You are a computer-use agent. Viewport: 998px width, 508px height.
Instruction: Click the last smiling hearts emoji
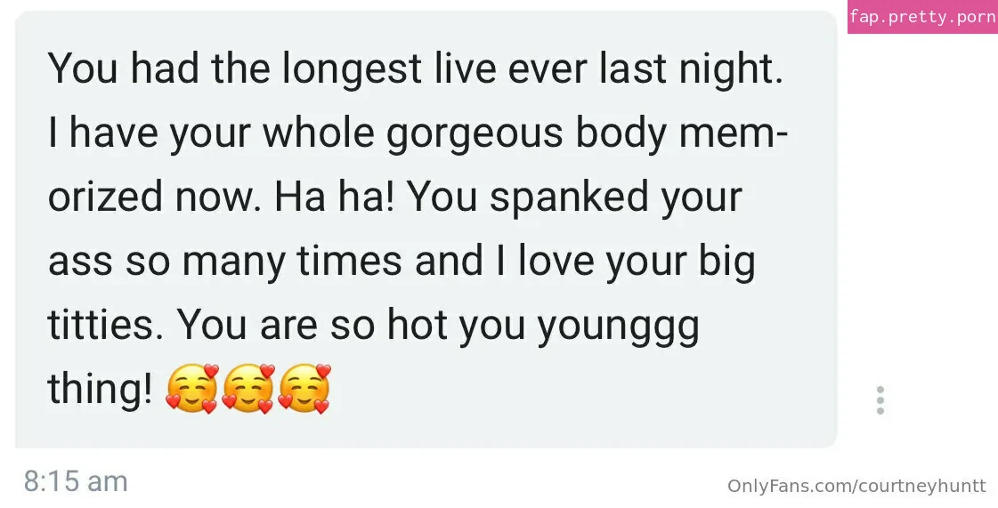tap(304, 389)
